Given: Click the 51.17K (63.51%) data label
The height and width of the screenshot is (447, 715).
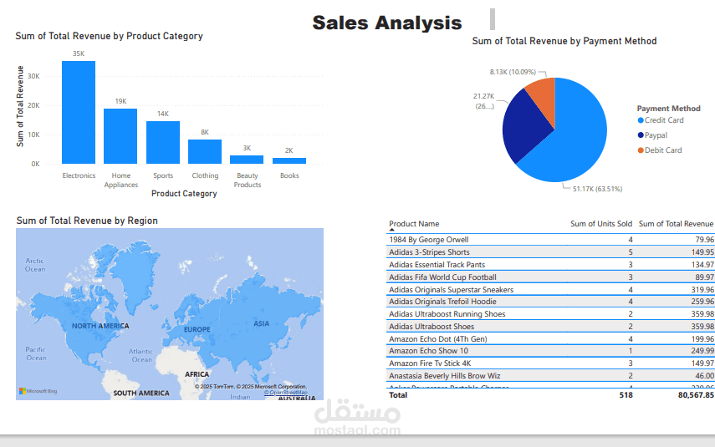Looking at the screenshot, I should 597,189.
